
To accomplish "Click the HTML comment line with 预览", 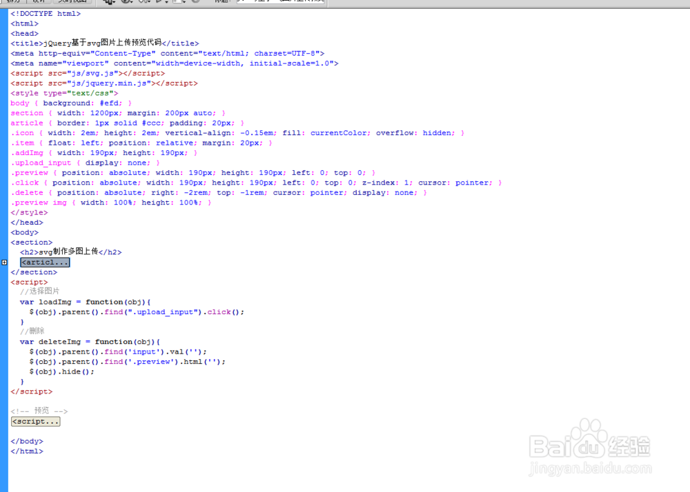I will point(39,411).
